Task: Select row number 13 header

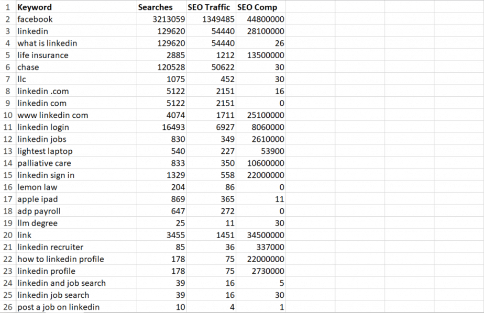Action: (x=7, y=151)
